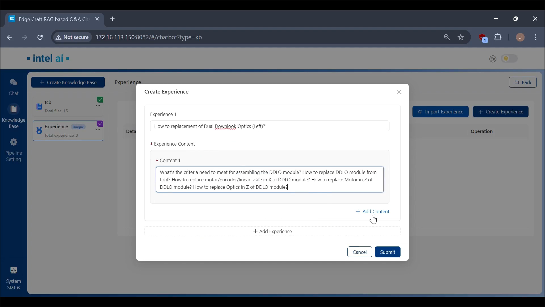Click the browser zoom magnifier icon
The image size is (545, 307).
447,37
